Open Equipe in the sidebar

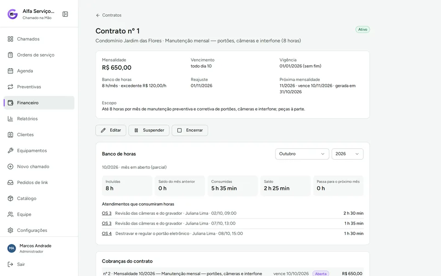pos(39,214)
